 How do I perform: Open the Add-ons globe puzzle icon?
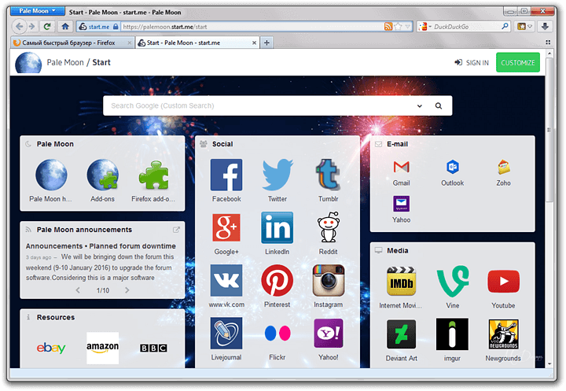point(102,175)
